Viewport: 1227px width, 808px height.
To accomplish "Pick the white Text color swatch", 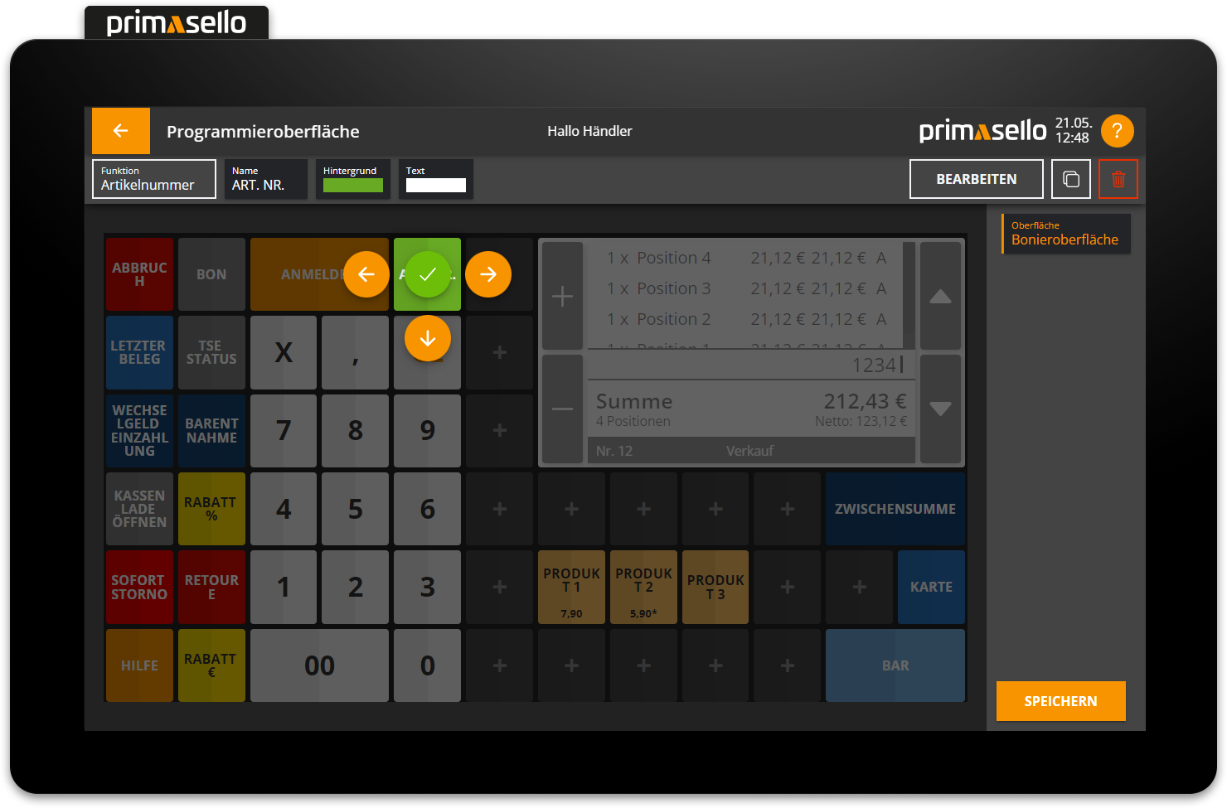I will [x=436, y=185].
